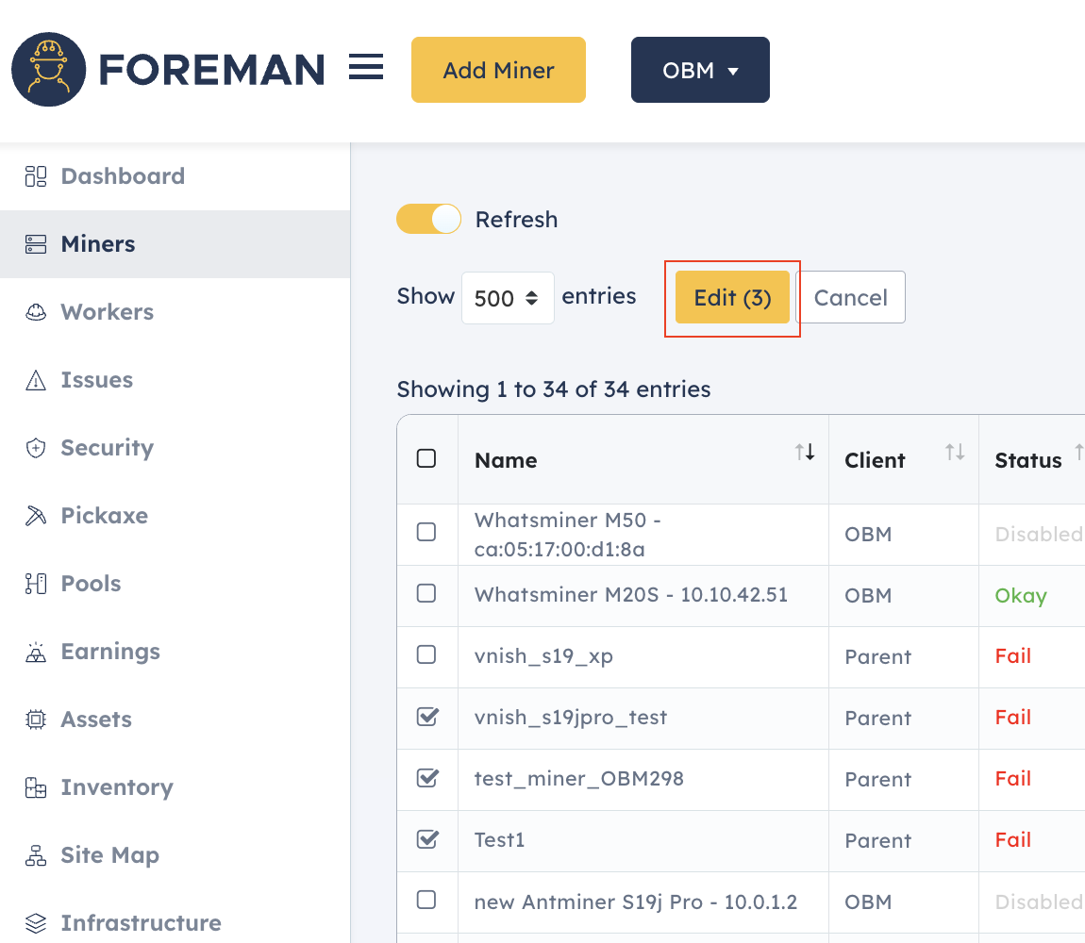Click the Earnings icon in sidebar
The width and height of the screenshot is (1085, 943).
(36, 652)
